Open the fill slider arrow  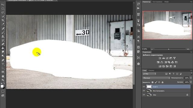(x=191, y=82)
